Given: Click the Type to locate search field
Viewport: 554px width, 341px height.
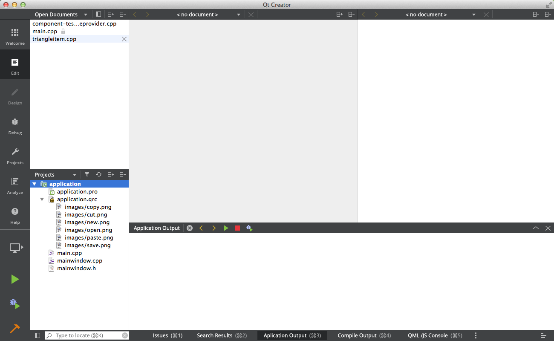Looking at the screenshot, I should point(87,335).
